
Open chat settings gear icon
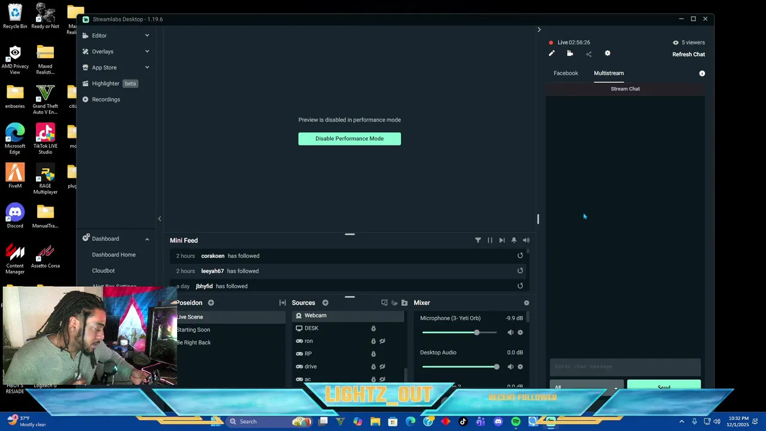click(607, 54)
